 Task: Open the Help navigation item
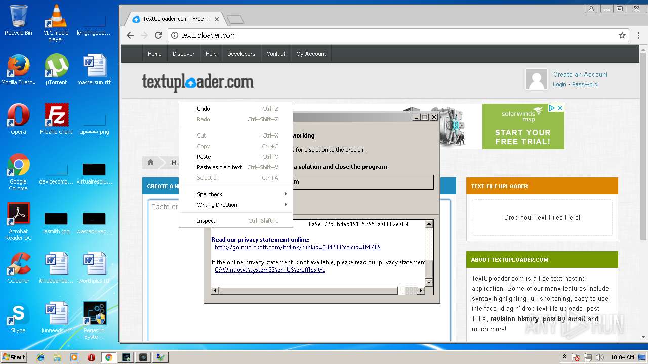pos(211,54)
